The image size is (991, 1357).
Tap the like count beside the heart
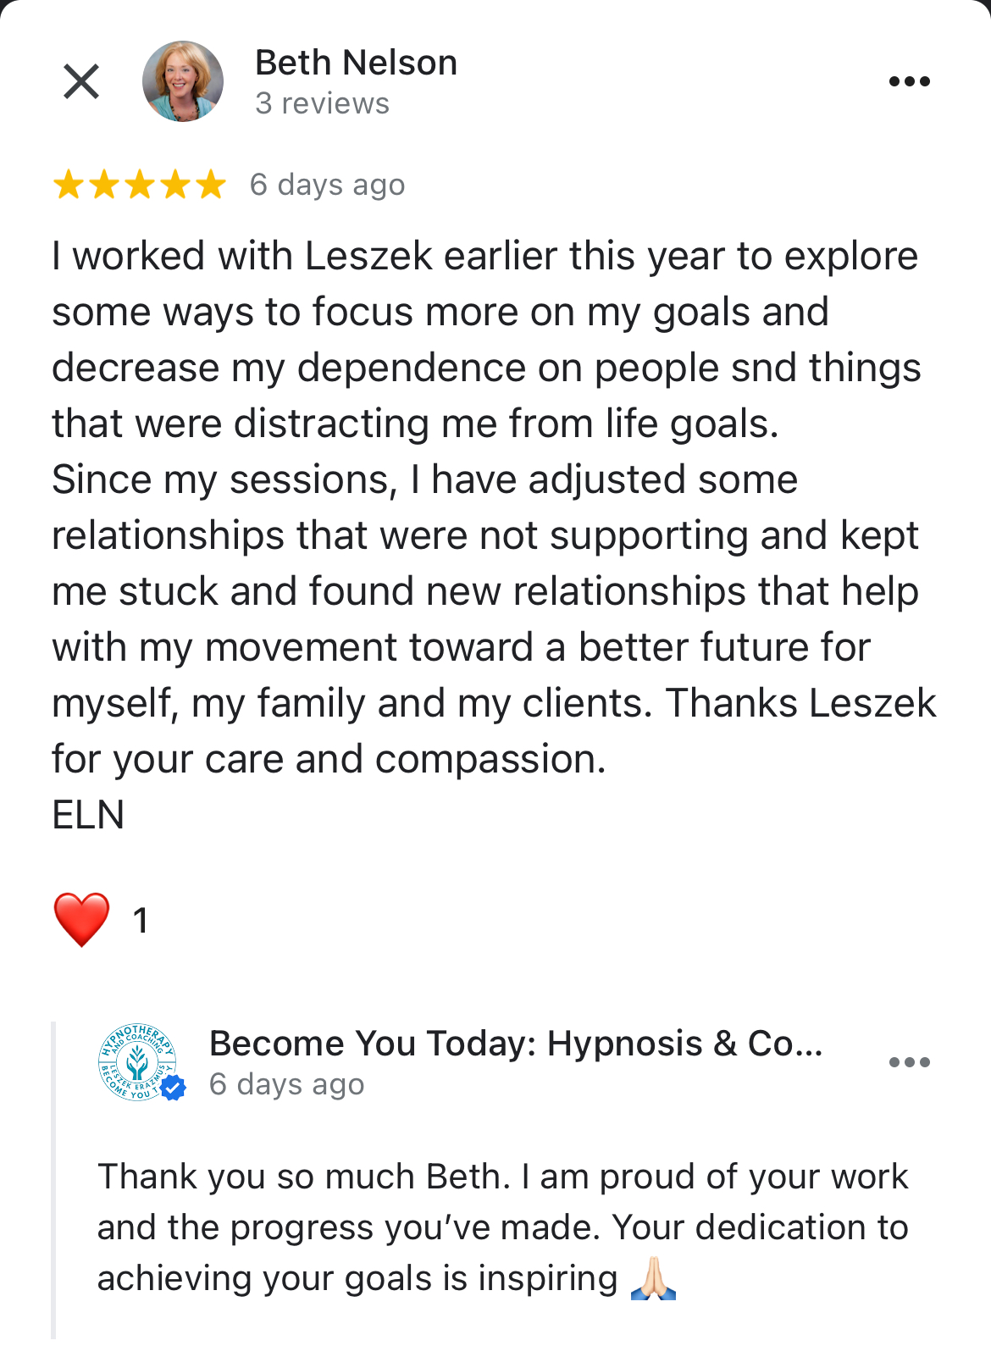[141, 921]
